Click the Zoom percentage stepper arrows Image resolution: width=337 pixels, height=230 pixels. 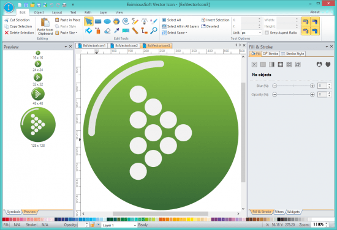327,224
